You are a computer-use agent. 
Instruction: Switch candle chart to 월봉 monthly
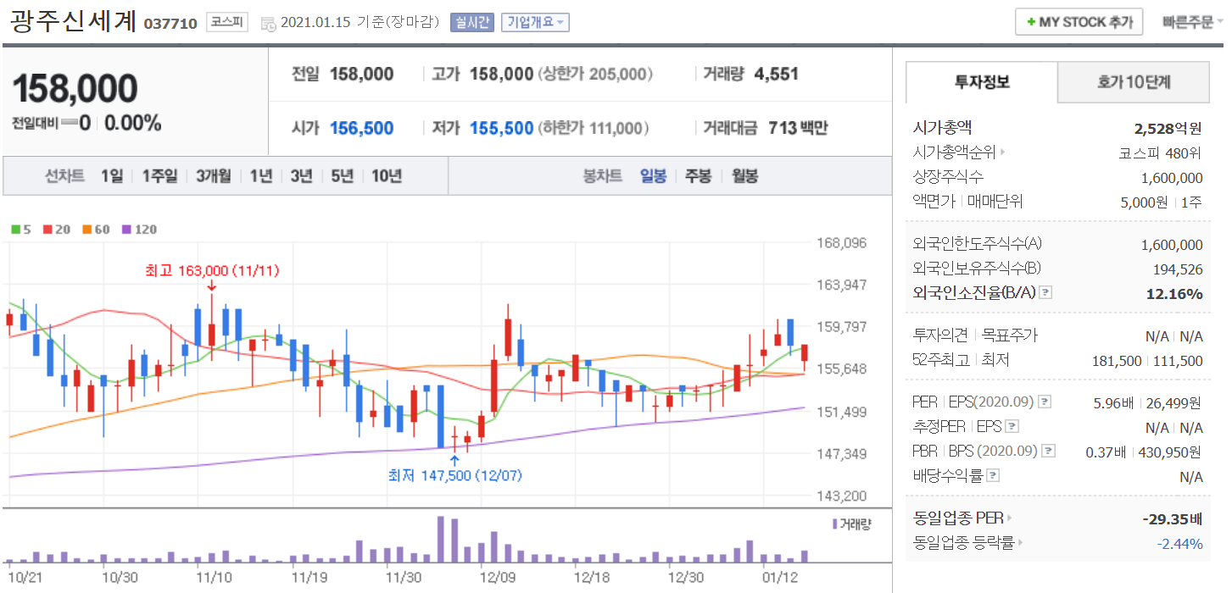coord(744,176)
